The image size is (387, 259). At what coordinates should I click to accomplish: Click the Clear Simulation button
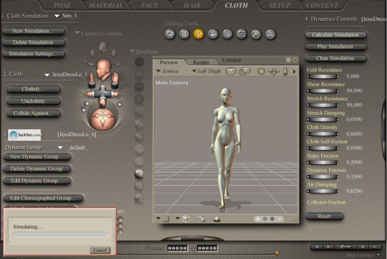coord(336,59)
